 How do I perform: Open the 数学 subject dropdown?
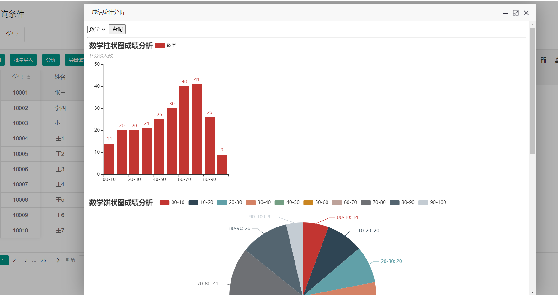[x=97, y=29]
